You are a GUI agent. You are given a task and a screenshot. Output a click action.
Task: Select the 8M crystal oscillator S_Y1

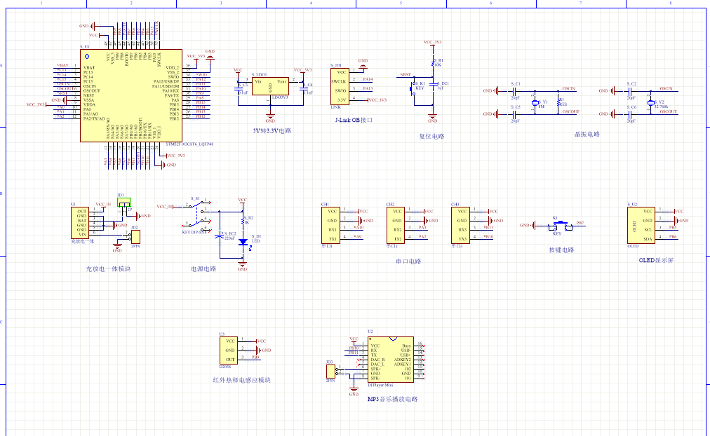tap(535, 102)
